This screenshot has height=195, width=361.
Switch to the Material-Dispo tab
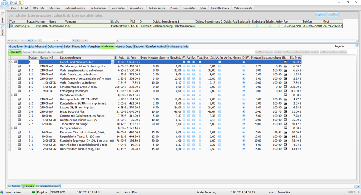[124, 47]
